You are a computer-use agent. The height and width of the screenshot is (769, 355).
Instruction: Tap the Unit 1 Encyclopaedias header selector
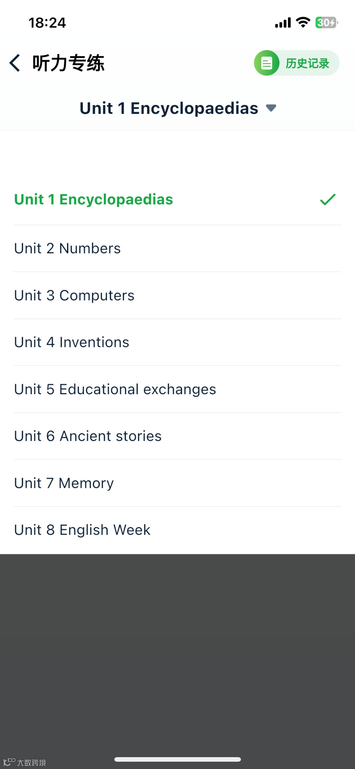coord(169,108)
